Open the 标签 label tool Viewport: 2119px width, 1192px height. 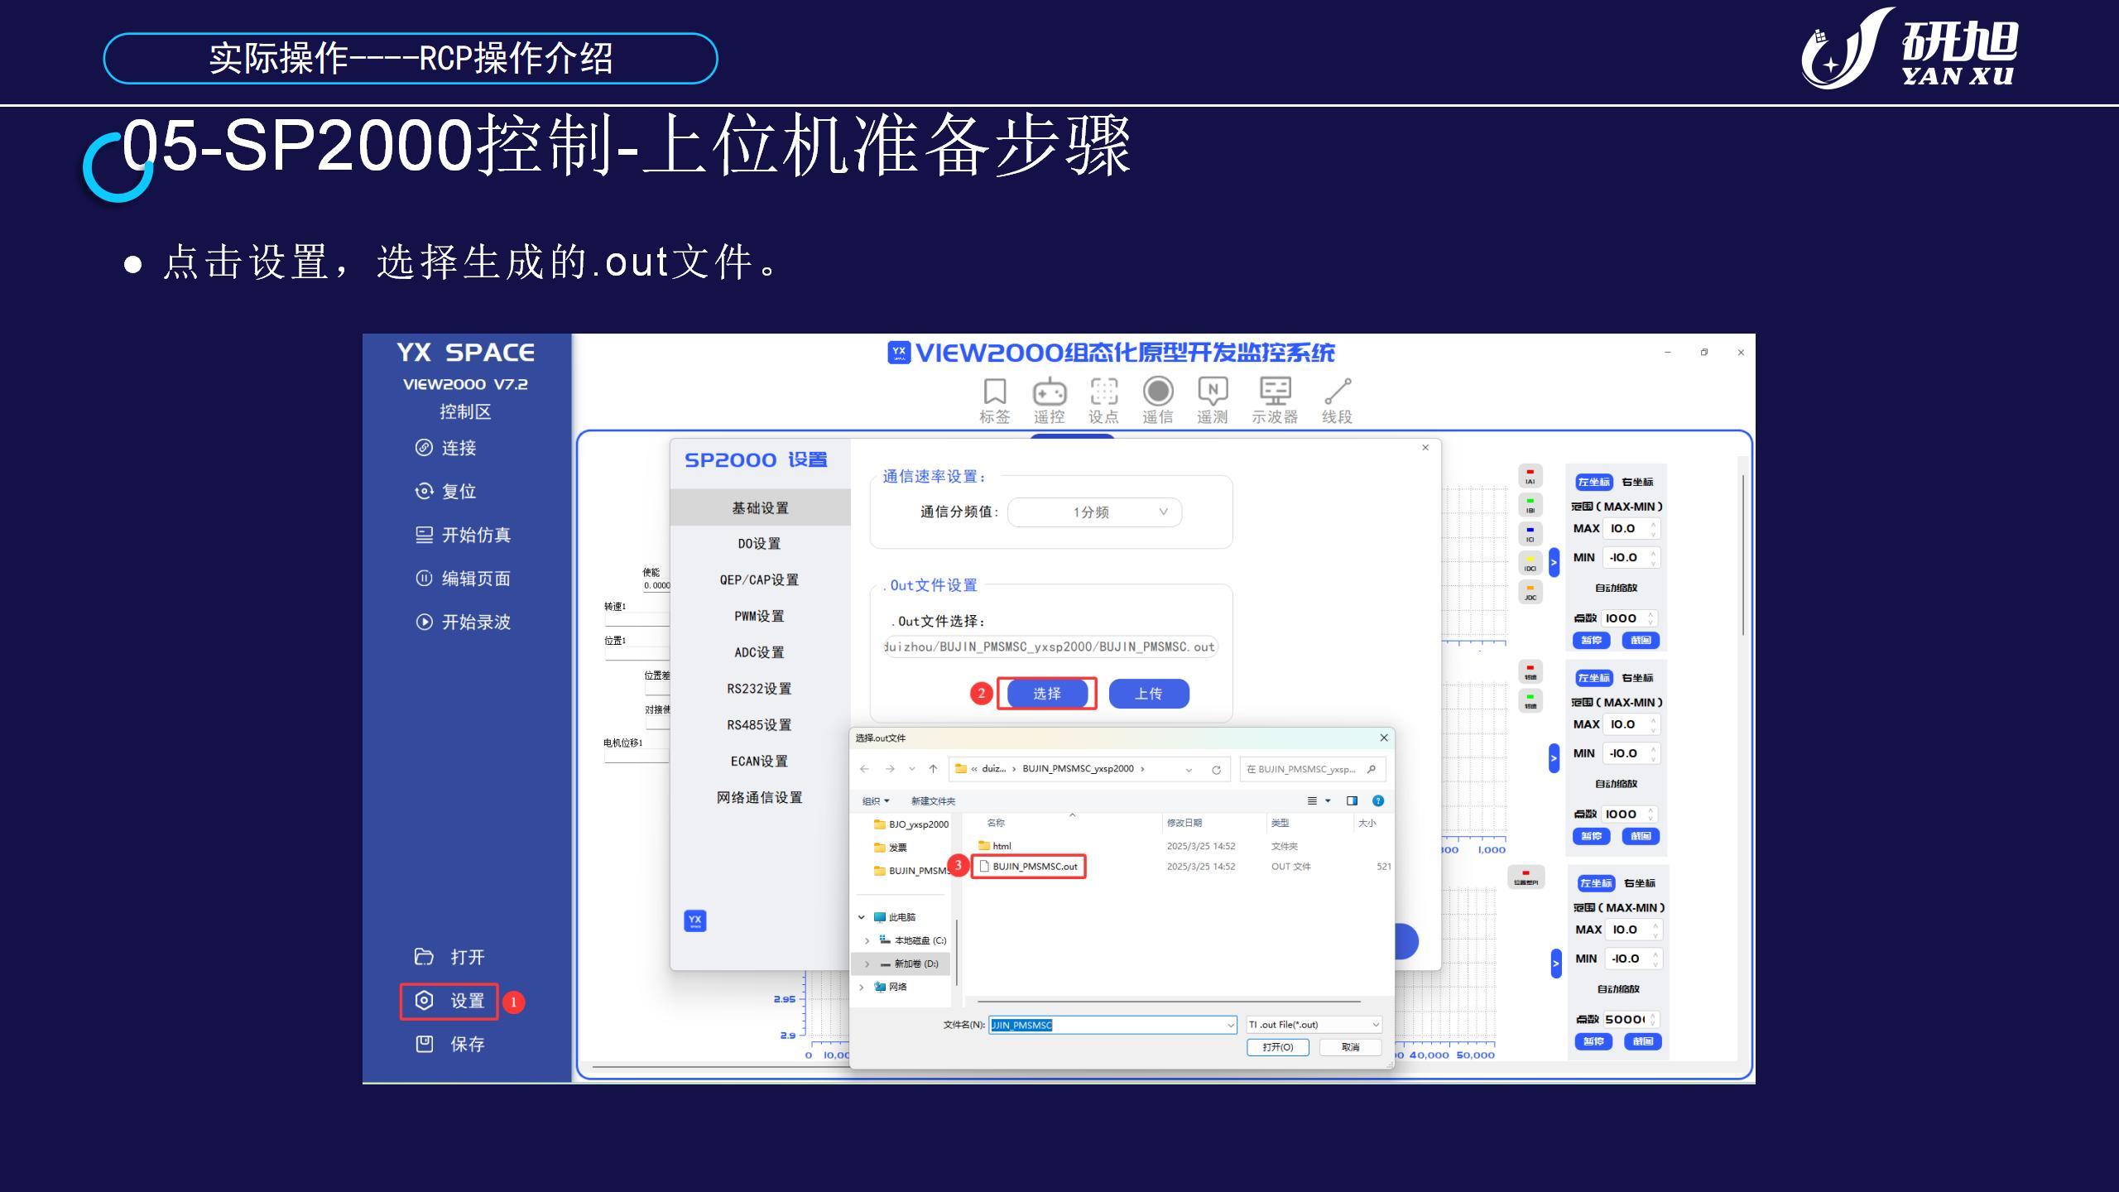[x=994, y=401]
